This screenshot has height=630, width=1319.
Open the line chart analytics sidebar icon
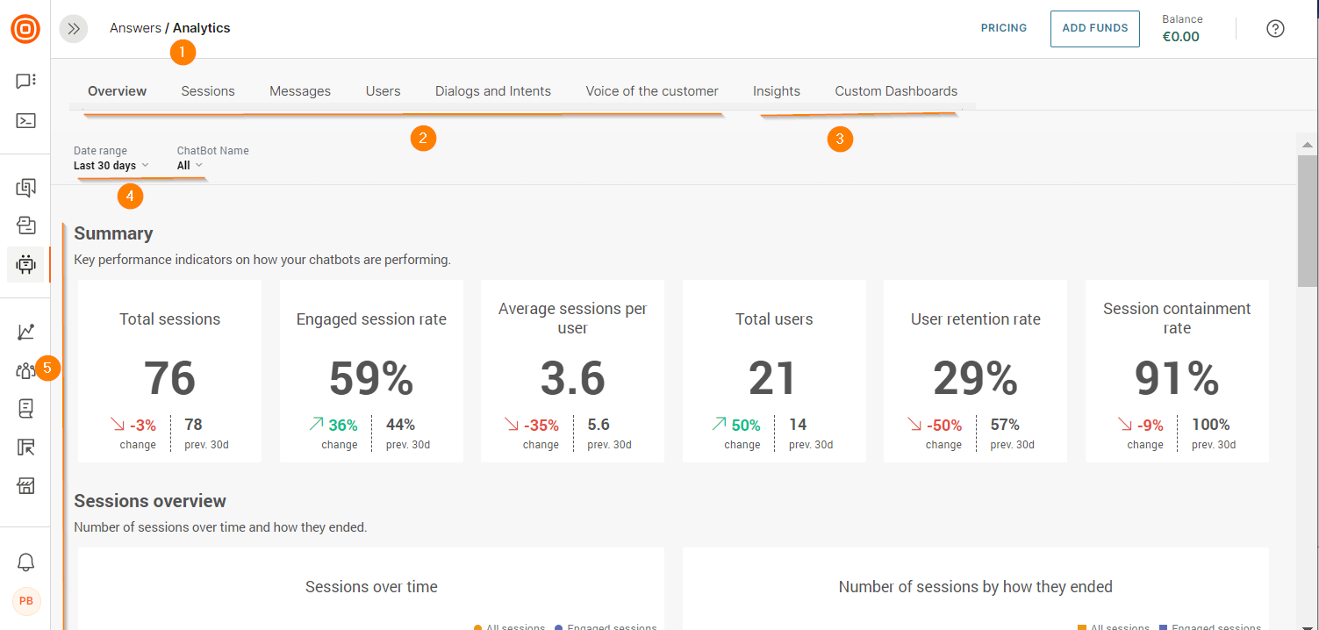25,332
